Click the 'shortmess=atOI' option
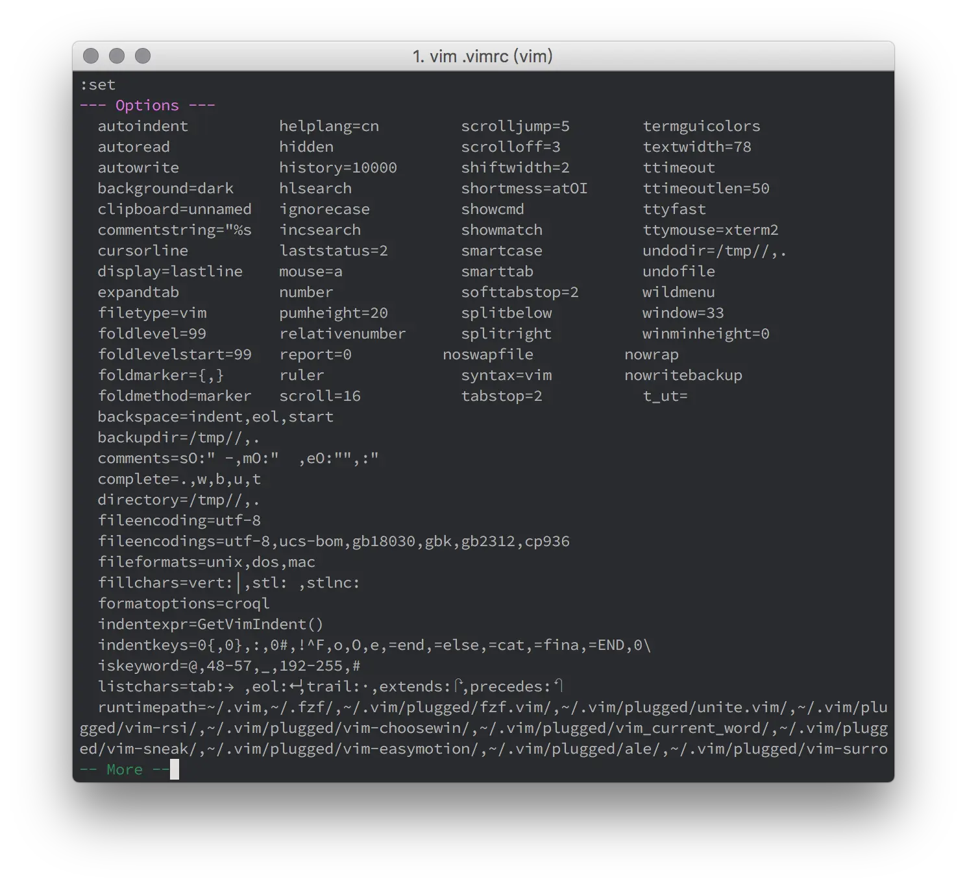Screen dimensions: 967x886 pos(524,189)
